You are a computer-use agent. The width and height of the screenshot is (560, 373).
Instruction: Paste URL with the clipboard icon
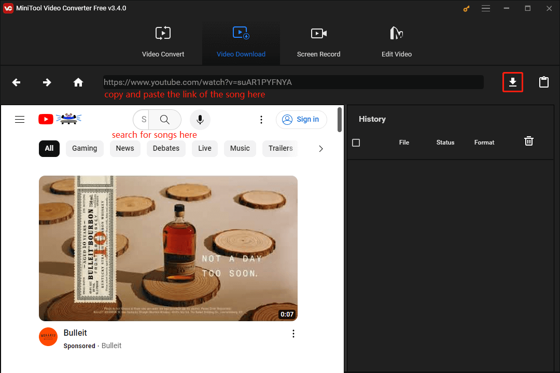[x=543, y=82]
